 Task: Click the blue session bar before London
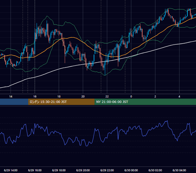(x=14, y=102)
